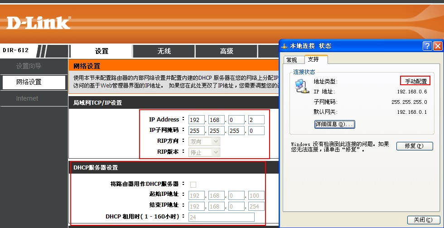Image resolution: width=444 pixels, height=228 pixels.
Task: Close the local connection status dialog
Action: coord(437,46)
